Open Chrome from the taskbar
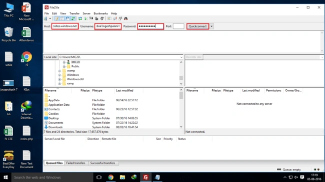This screenshot has height=182, width=325. point(110,177)
